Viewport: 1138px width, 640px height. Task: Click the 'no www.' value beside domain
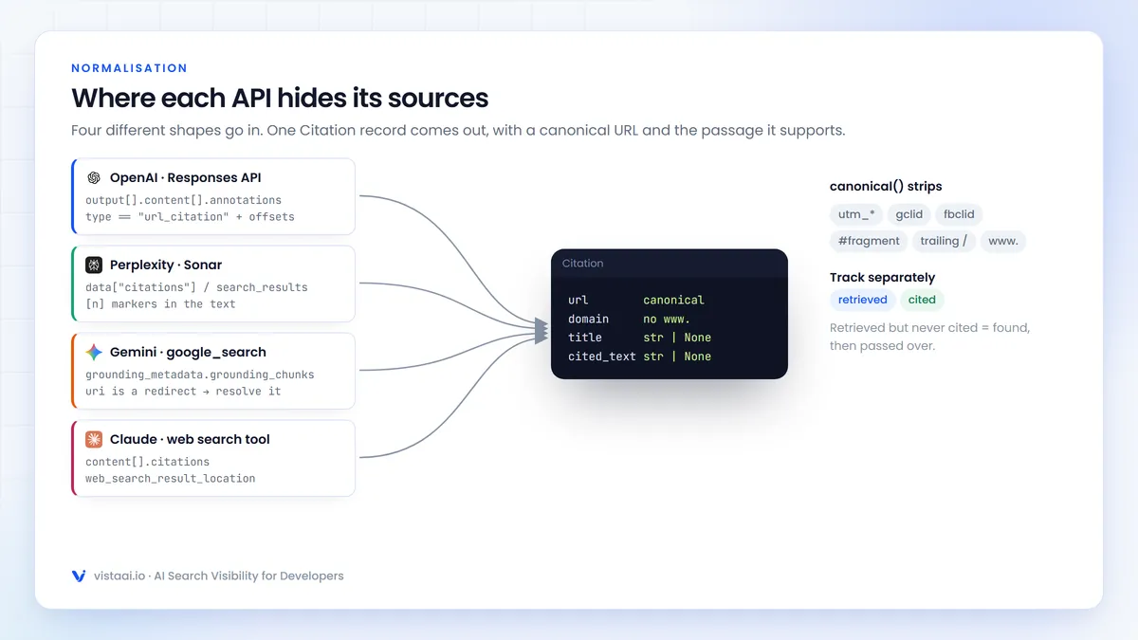click(667, 319)
